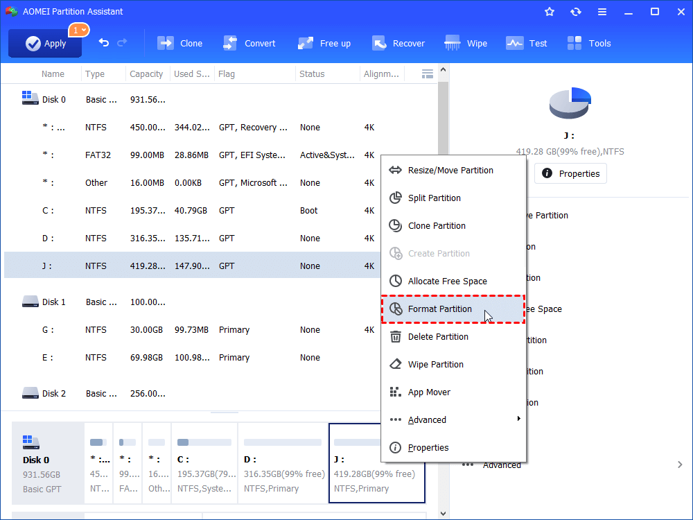This screenshot has width=693, height=520.
Task: Select the D: partition block at the bottom
Action: [x=283, y=462]
